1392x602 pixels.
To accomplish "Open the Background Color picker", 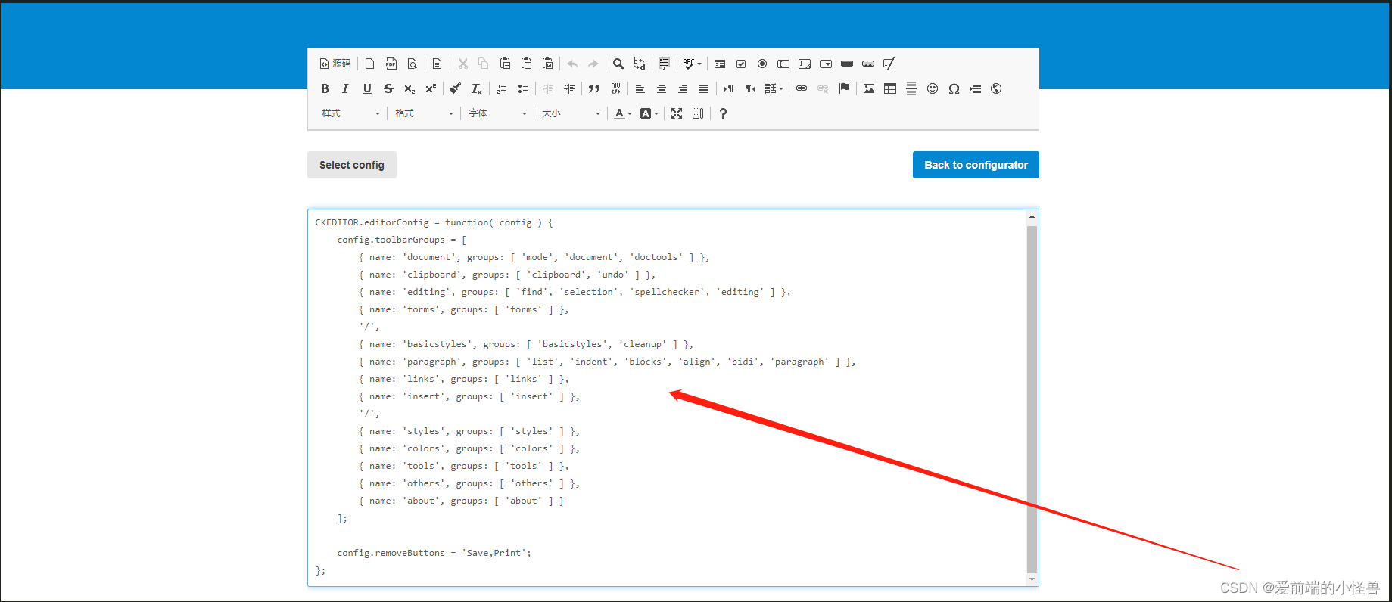I will 649,113.
